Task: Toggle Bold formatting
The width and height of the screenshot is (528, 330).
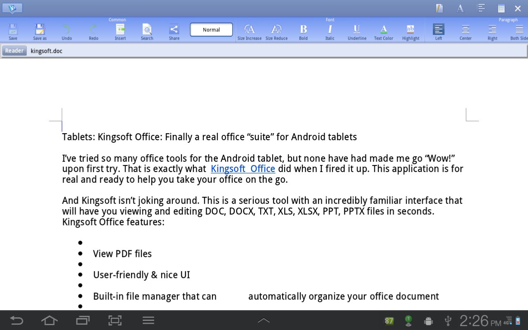Action: pos(303,31)
